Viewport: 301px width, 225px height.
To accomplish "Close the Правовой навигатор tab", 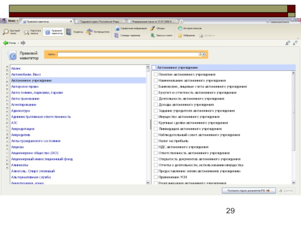I will coord(71,21).
